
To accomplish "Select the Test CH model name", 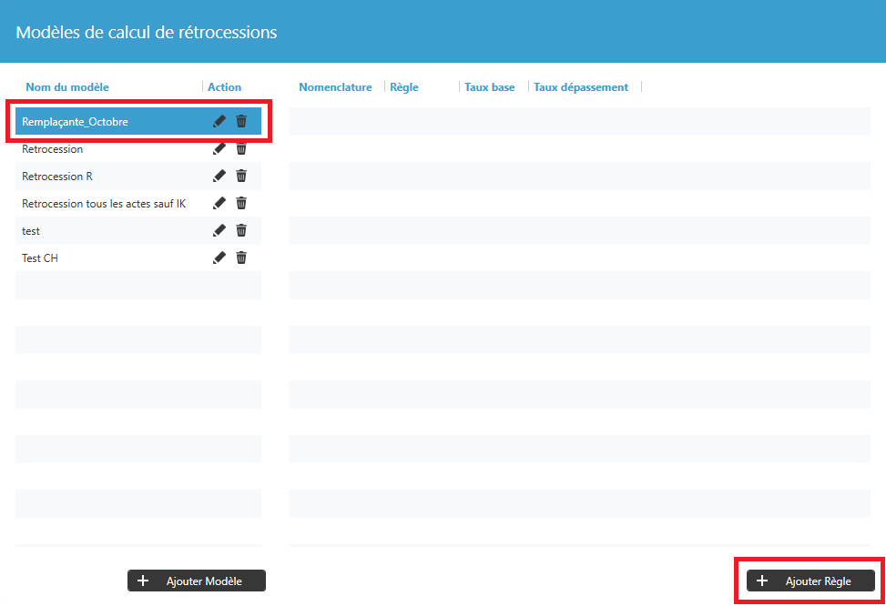I will [x=40, y=258].
